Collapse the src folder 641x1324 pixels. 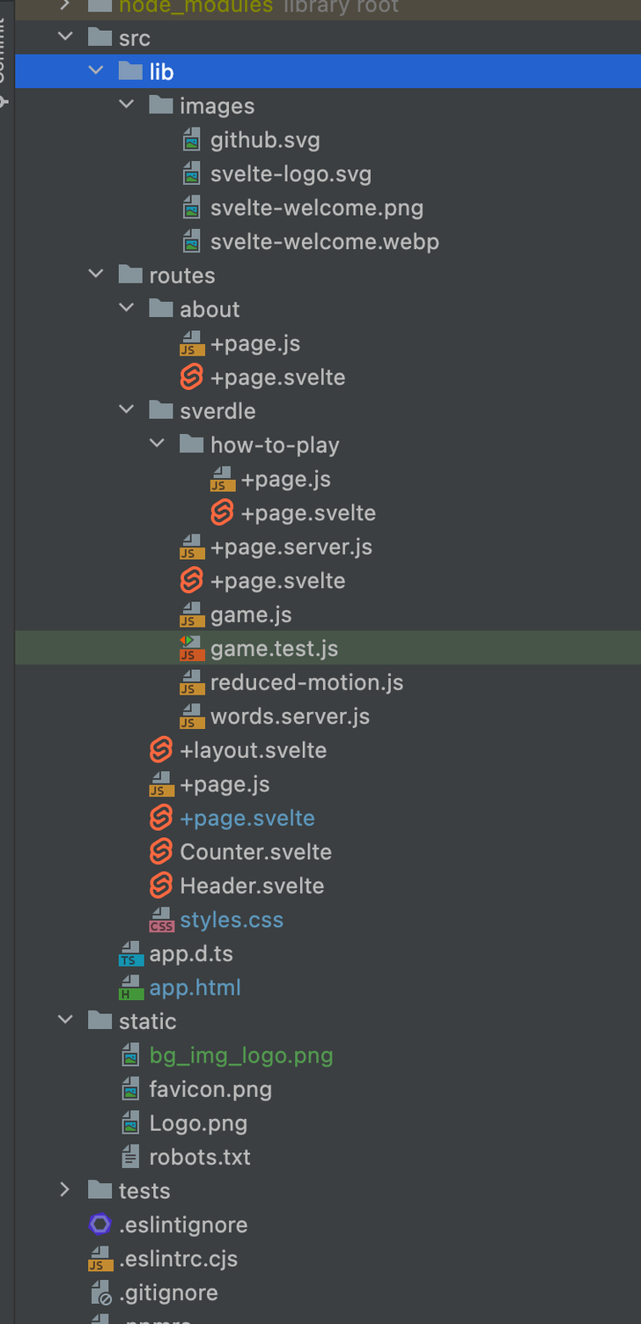pos(65,37)
